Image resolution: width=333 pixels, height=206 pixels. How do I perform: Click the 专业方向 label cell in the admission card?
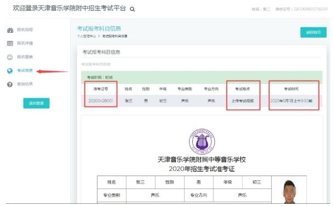click(199, 195)
